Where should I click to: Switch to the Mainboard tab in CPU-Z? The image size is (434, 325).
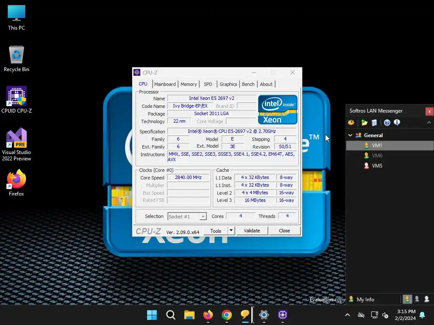coord(165,84)
